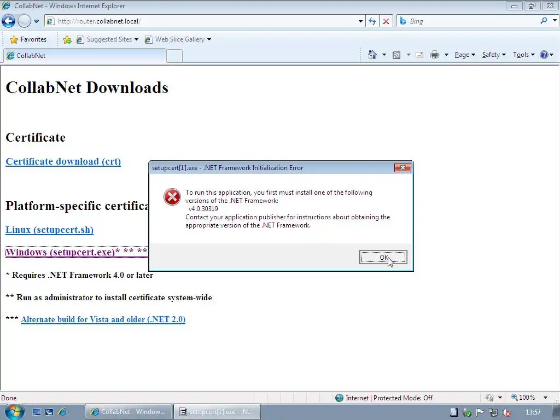Switch to CollabNet taskbar button
560x420 pixels.
[x=129, y=412]
